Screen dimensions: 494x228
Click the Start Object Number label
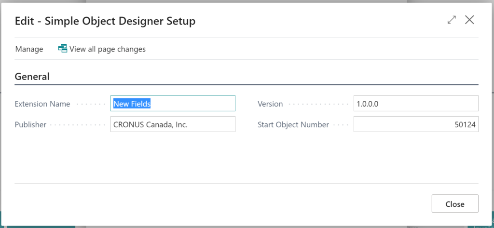[293, 125]
